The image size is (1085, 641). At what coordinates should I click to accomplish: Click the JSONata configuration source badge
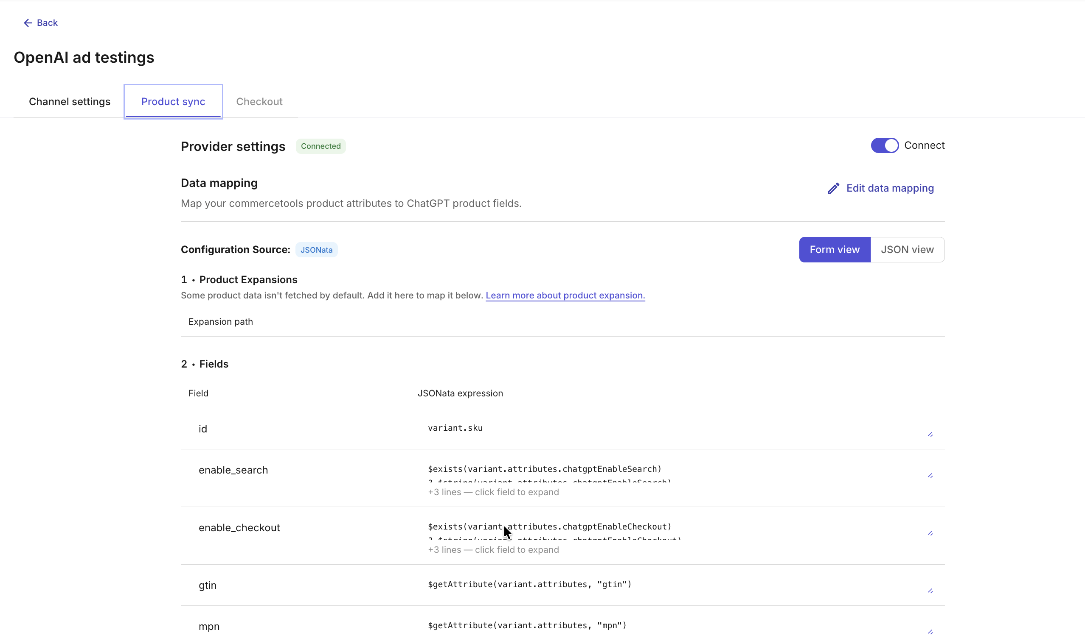tap(316, 250)
